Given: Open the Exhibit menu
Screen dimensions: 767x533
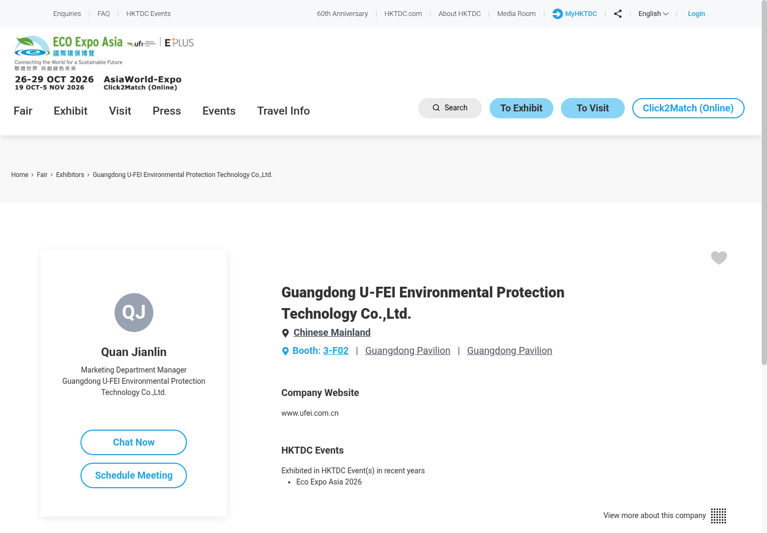Looking at the screenshot, I should click(70, 111).
